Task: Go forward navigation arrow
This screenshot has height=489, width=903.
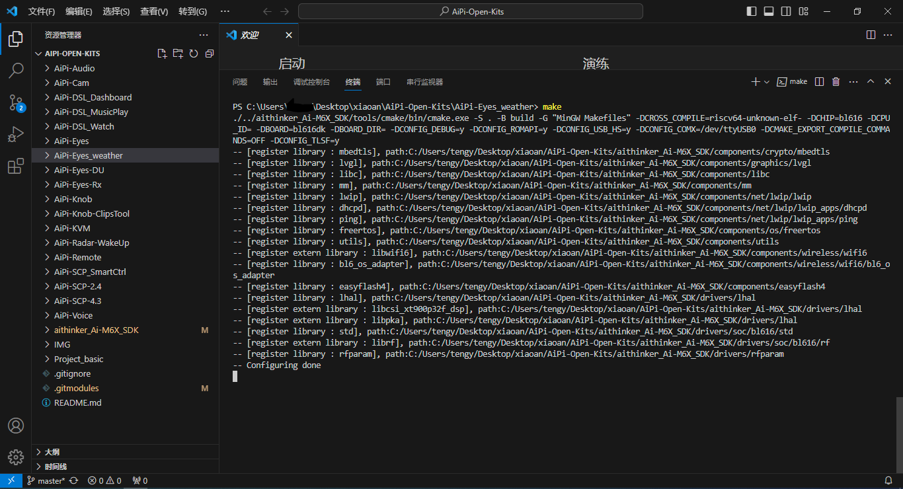Action: tap(285, 11)
